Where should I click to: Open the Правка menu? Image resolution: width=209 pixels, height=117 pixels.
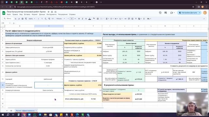pyautogui.click(x=15, y=14)
